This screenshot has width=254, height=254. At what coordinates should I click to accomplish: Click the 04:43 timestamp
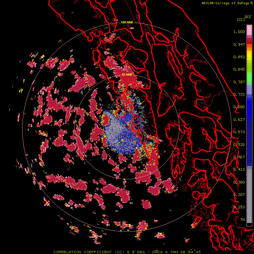(x=194, y=252)
